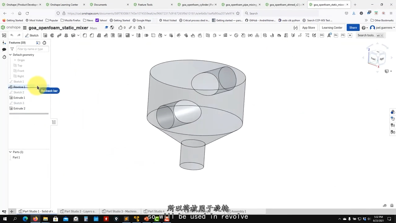Toggle the bookmark star in the address bar
396x223 pixels.
(x=237, y=13)
